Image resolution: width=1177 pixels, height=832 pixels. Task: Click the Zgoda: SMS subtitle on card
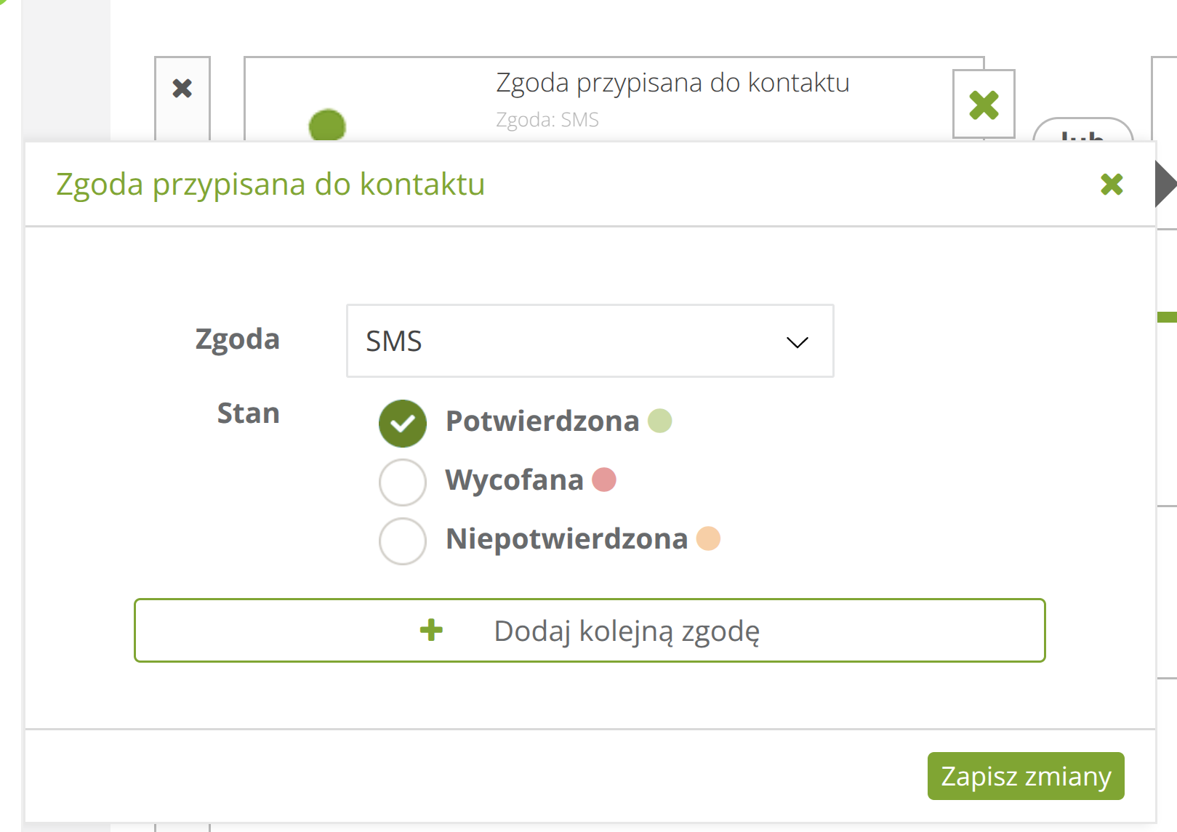tap(547, 120)
